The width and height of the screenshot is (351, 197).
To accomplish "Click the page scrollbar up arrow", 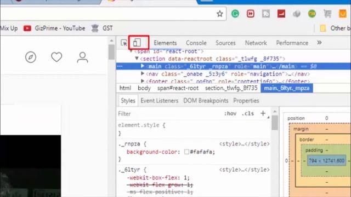I will (x=111, y=41).
